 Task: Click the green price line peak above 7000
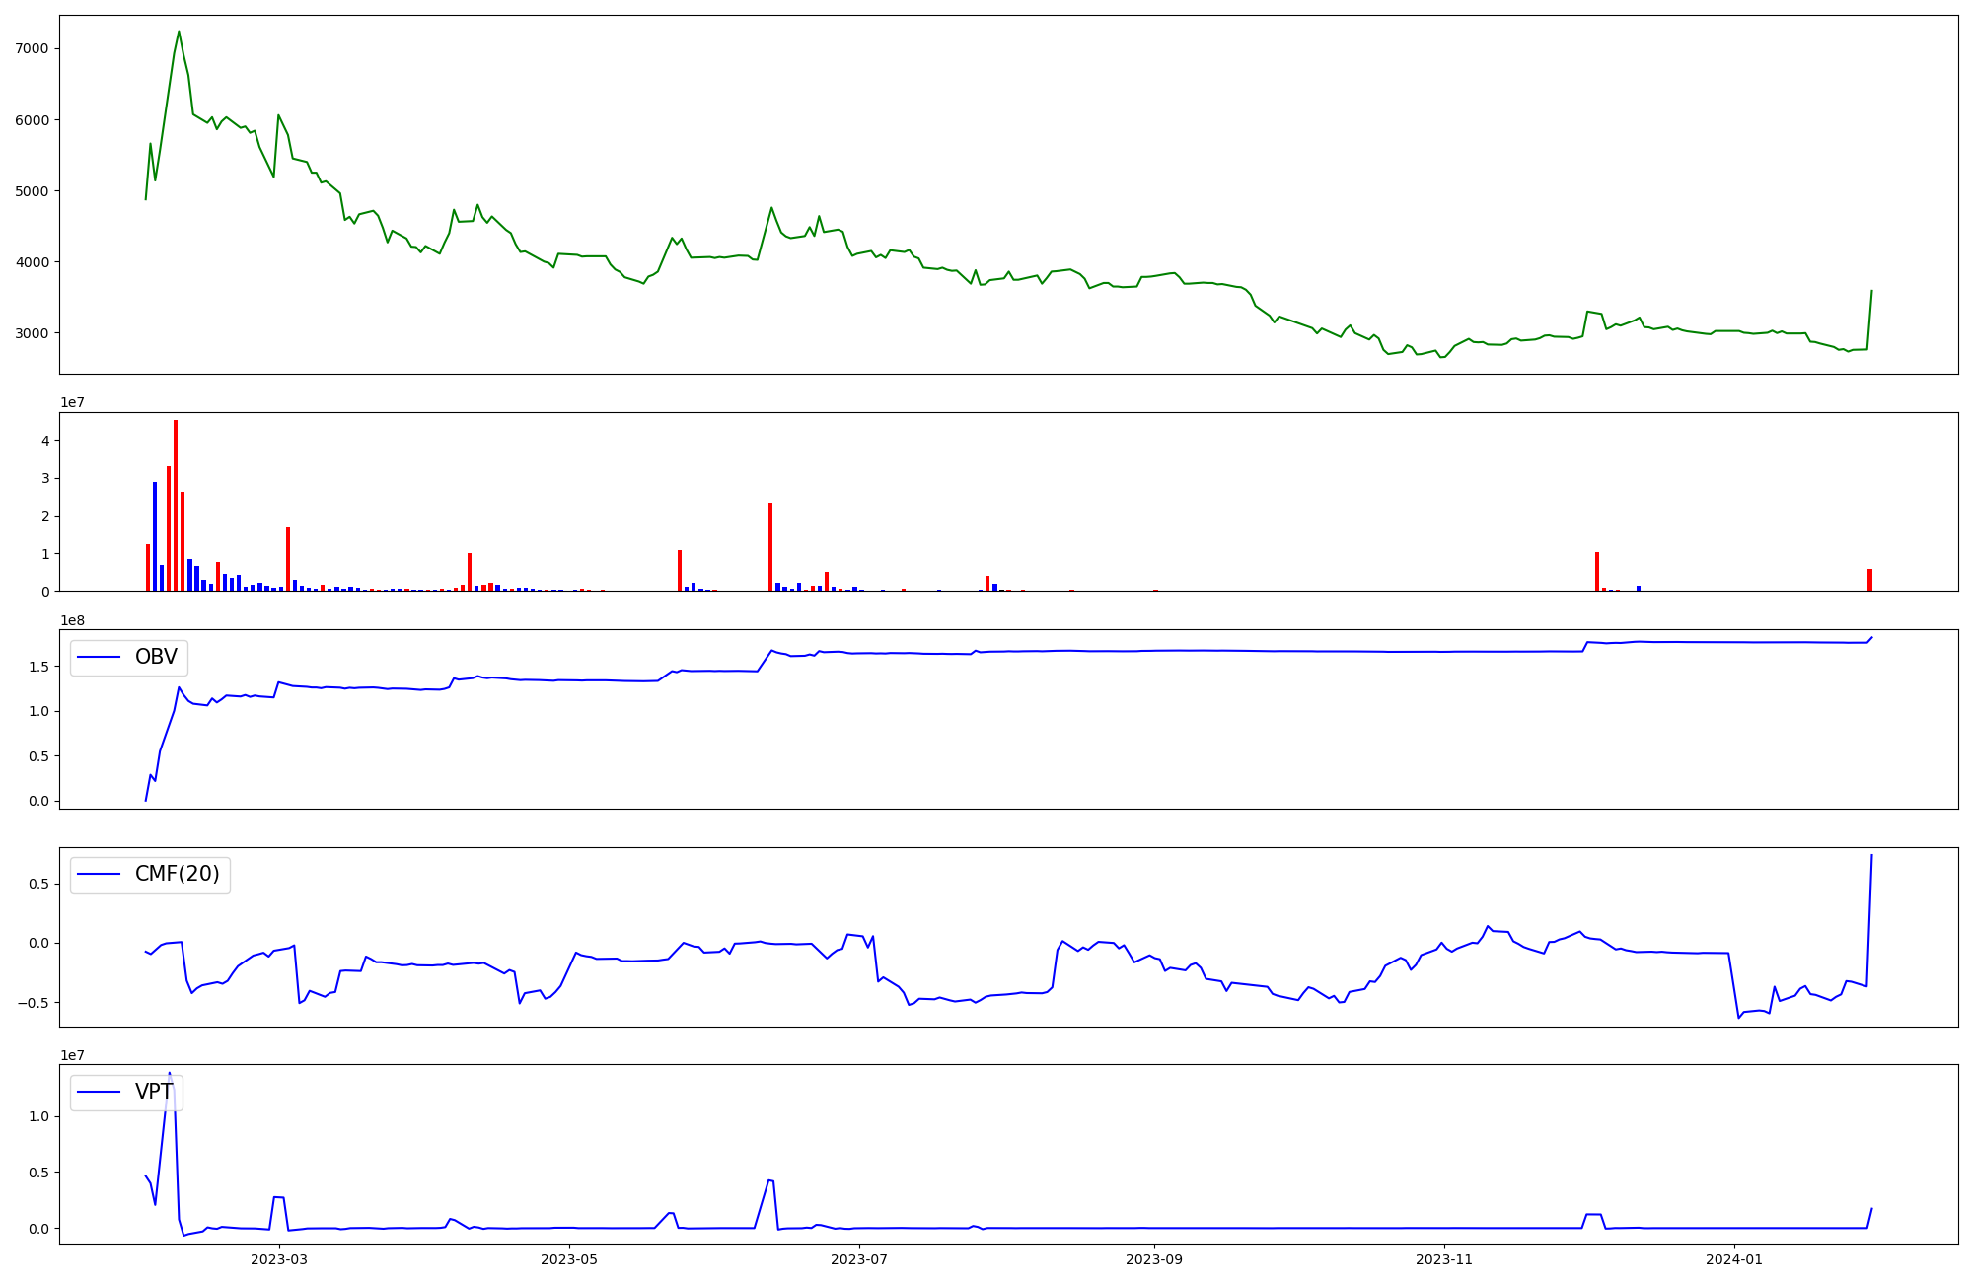pyautogui.click(x=179, y=32)
